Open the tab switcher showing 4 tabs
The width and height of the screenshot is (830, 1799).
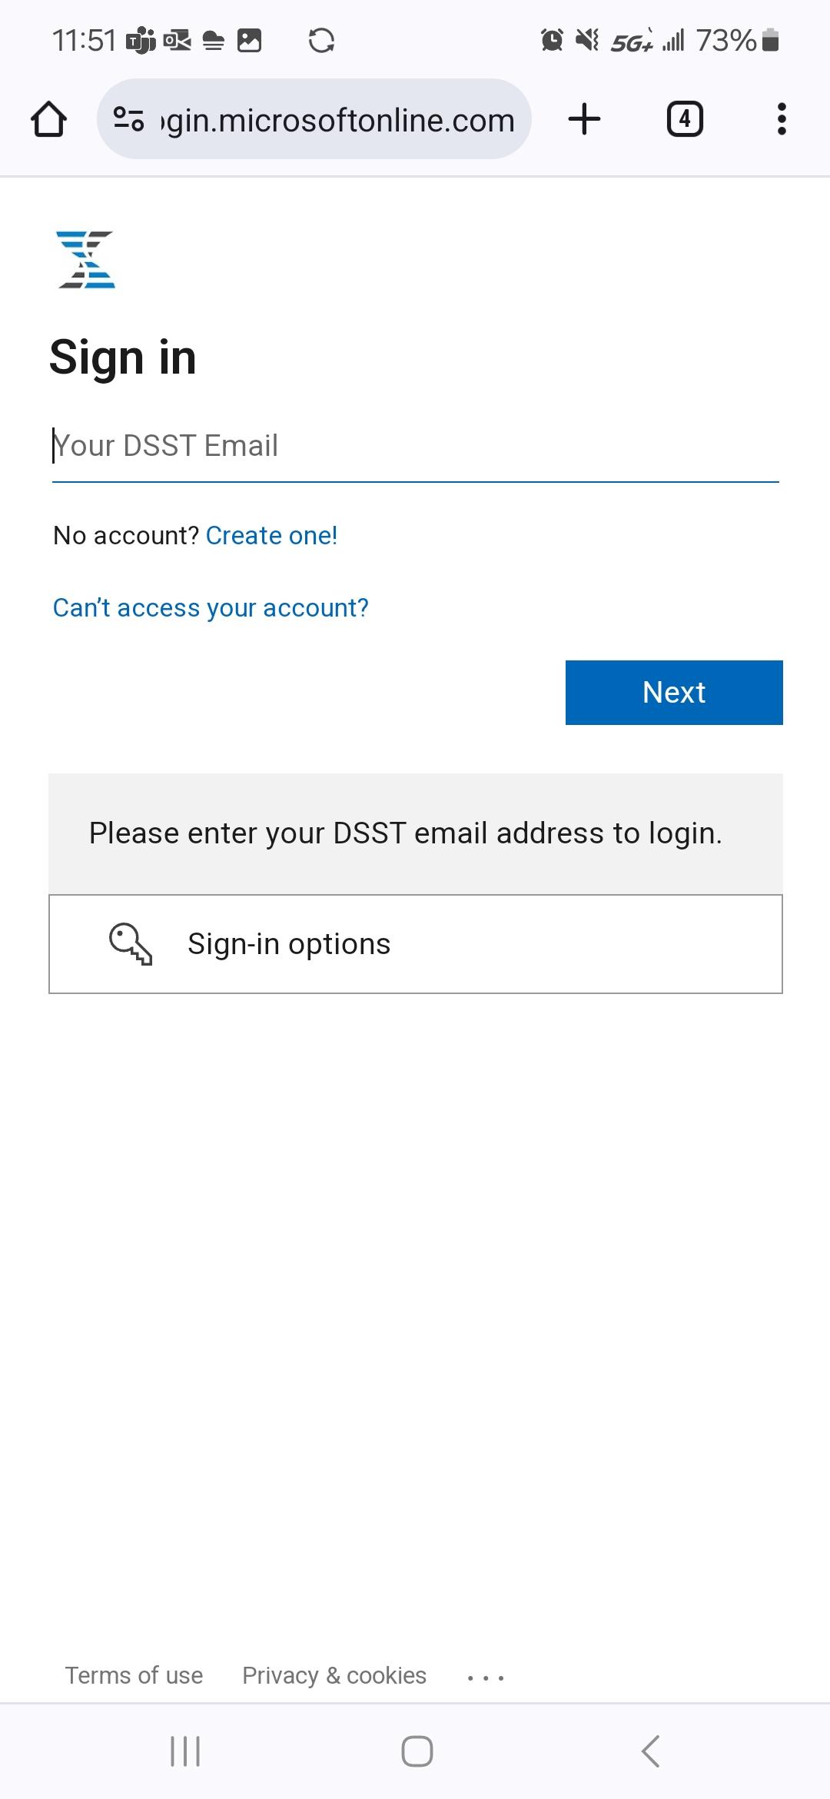click(684, 120)
